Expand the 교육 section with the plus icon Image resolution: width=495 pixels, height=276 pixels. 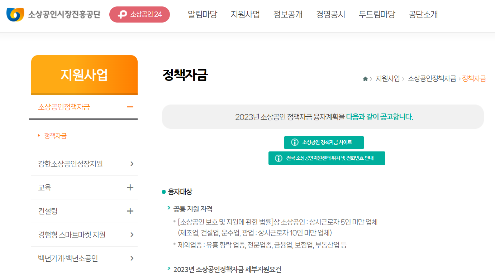[131, 187]
